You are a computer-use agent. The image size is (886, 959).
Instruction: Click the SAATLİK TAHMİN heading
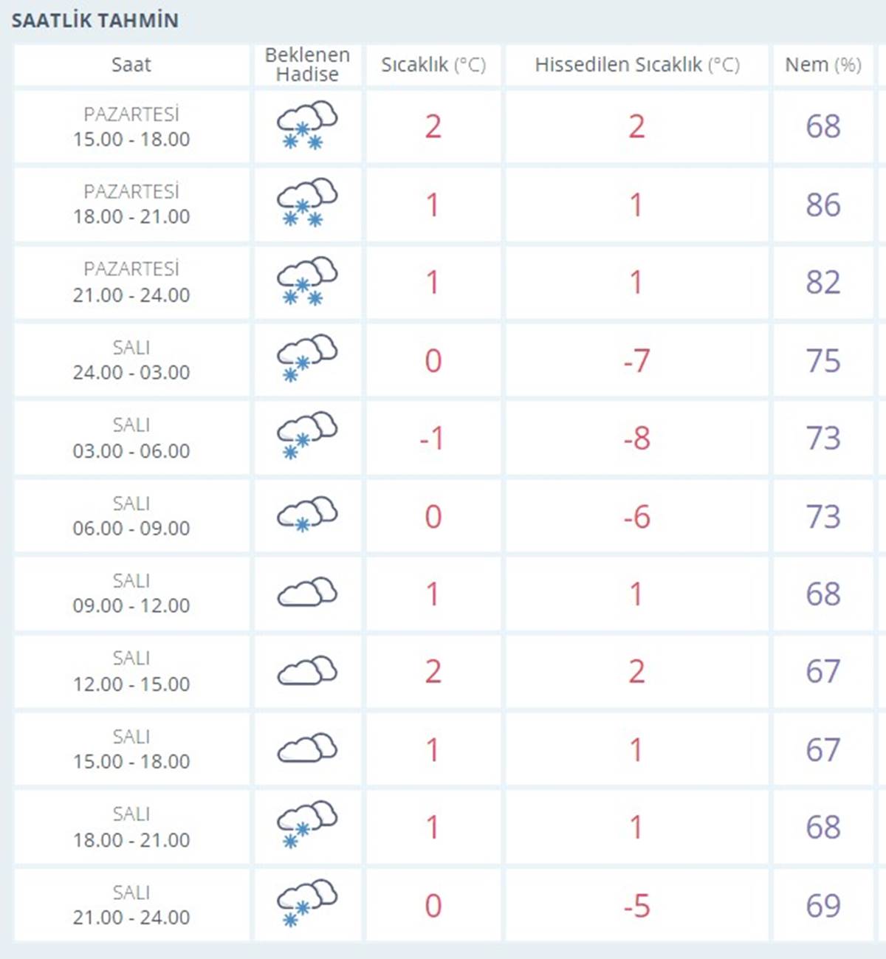point(95,21)
